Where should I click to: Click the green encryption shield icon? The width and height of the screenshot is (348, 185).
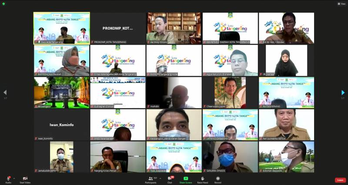[4, 3]
